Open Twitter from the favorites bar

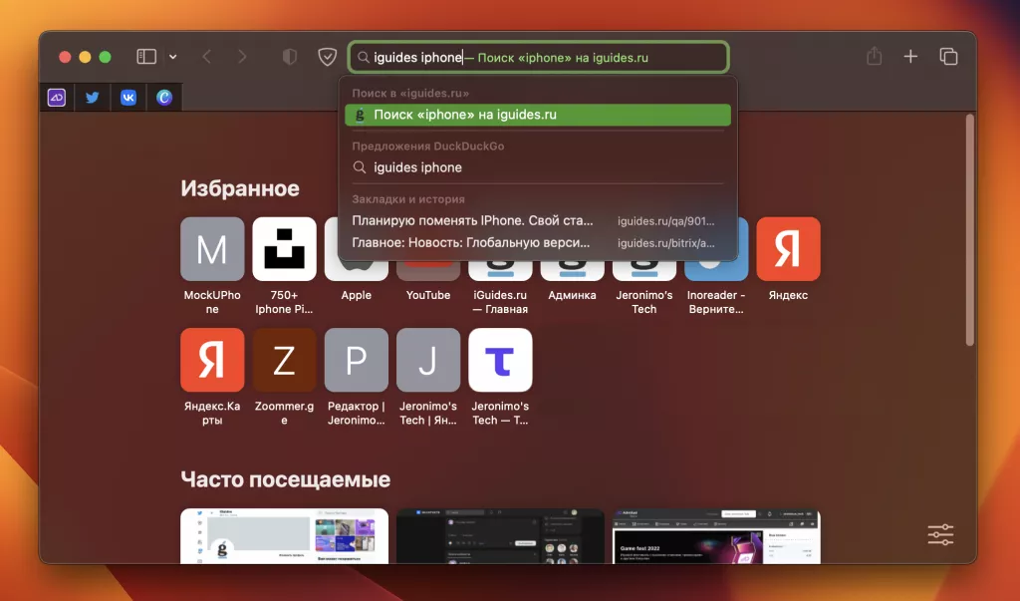click(92, 97)
